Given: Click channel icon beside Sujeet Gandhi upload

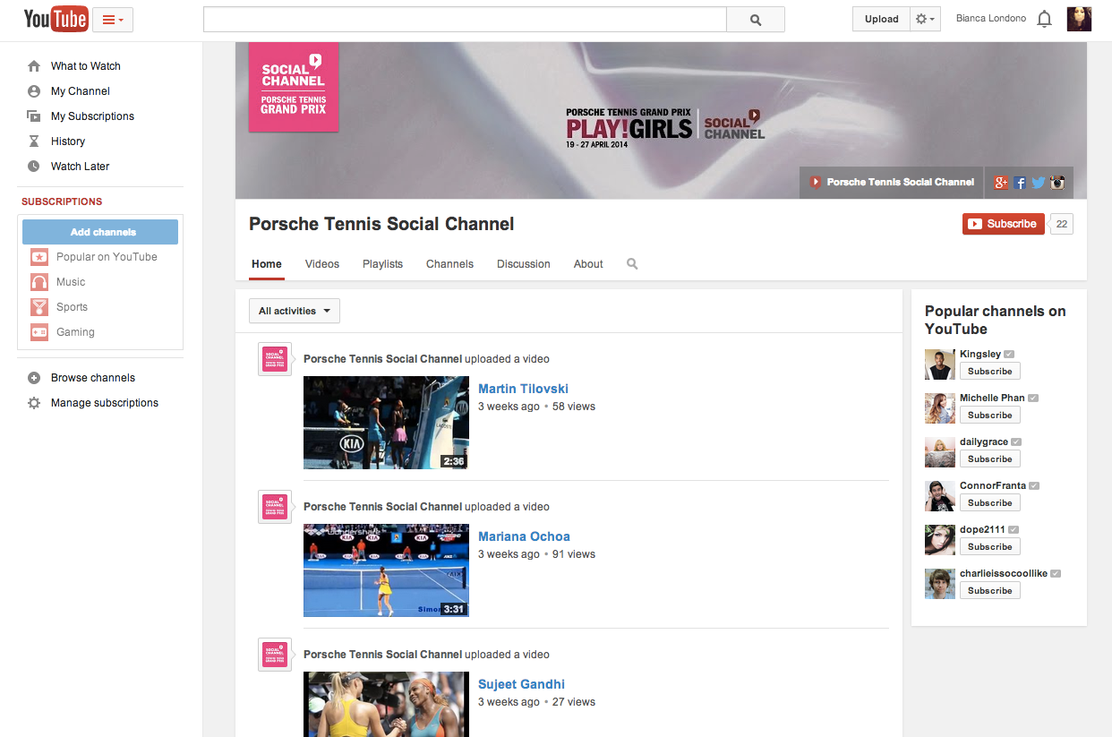Looking at the screenshot, I should (274, 655).
